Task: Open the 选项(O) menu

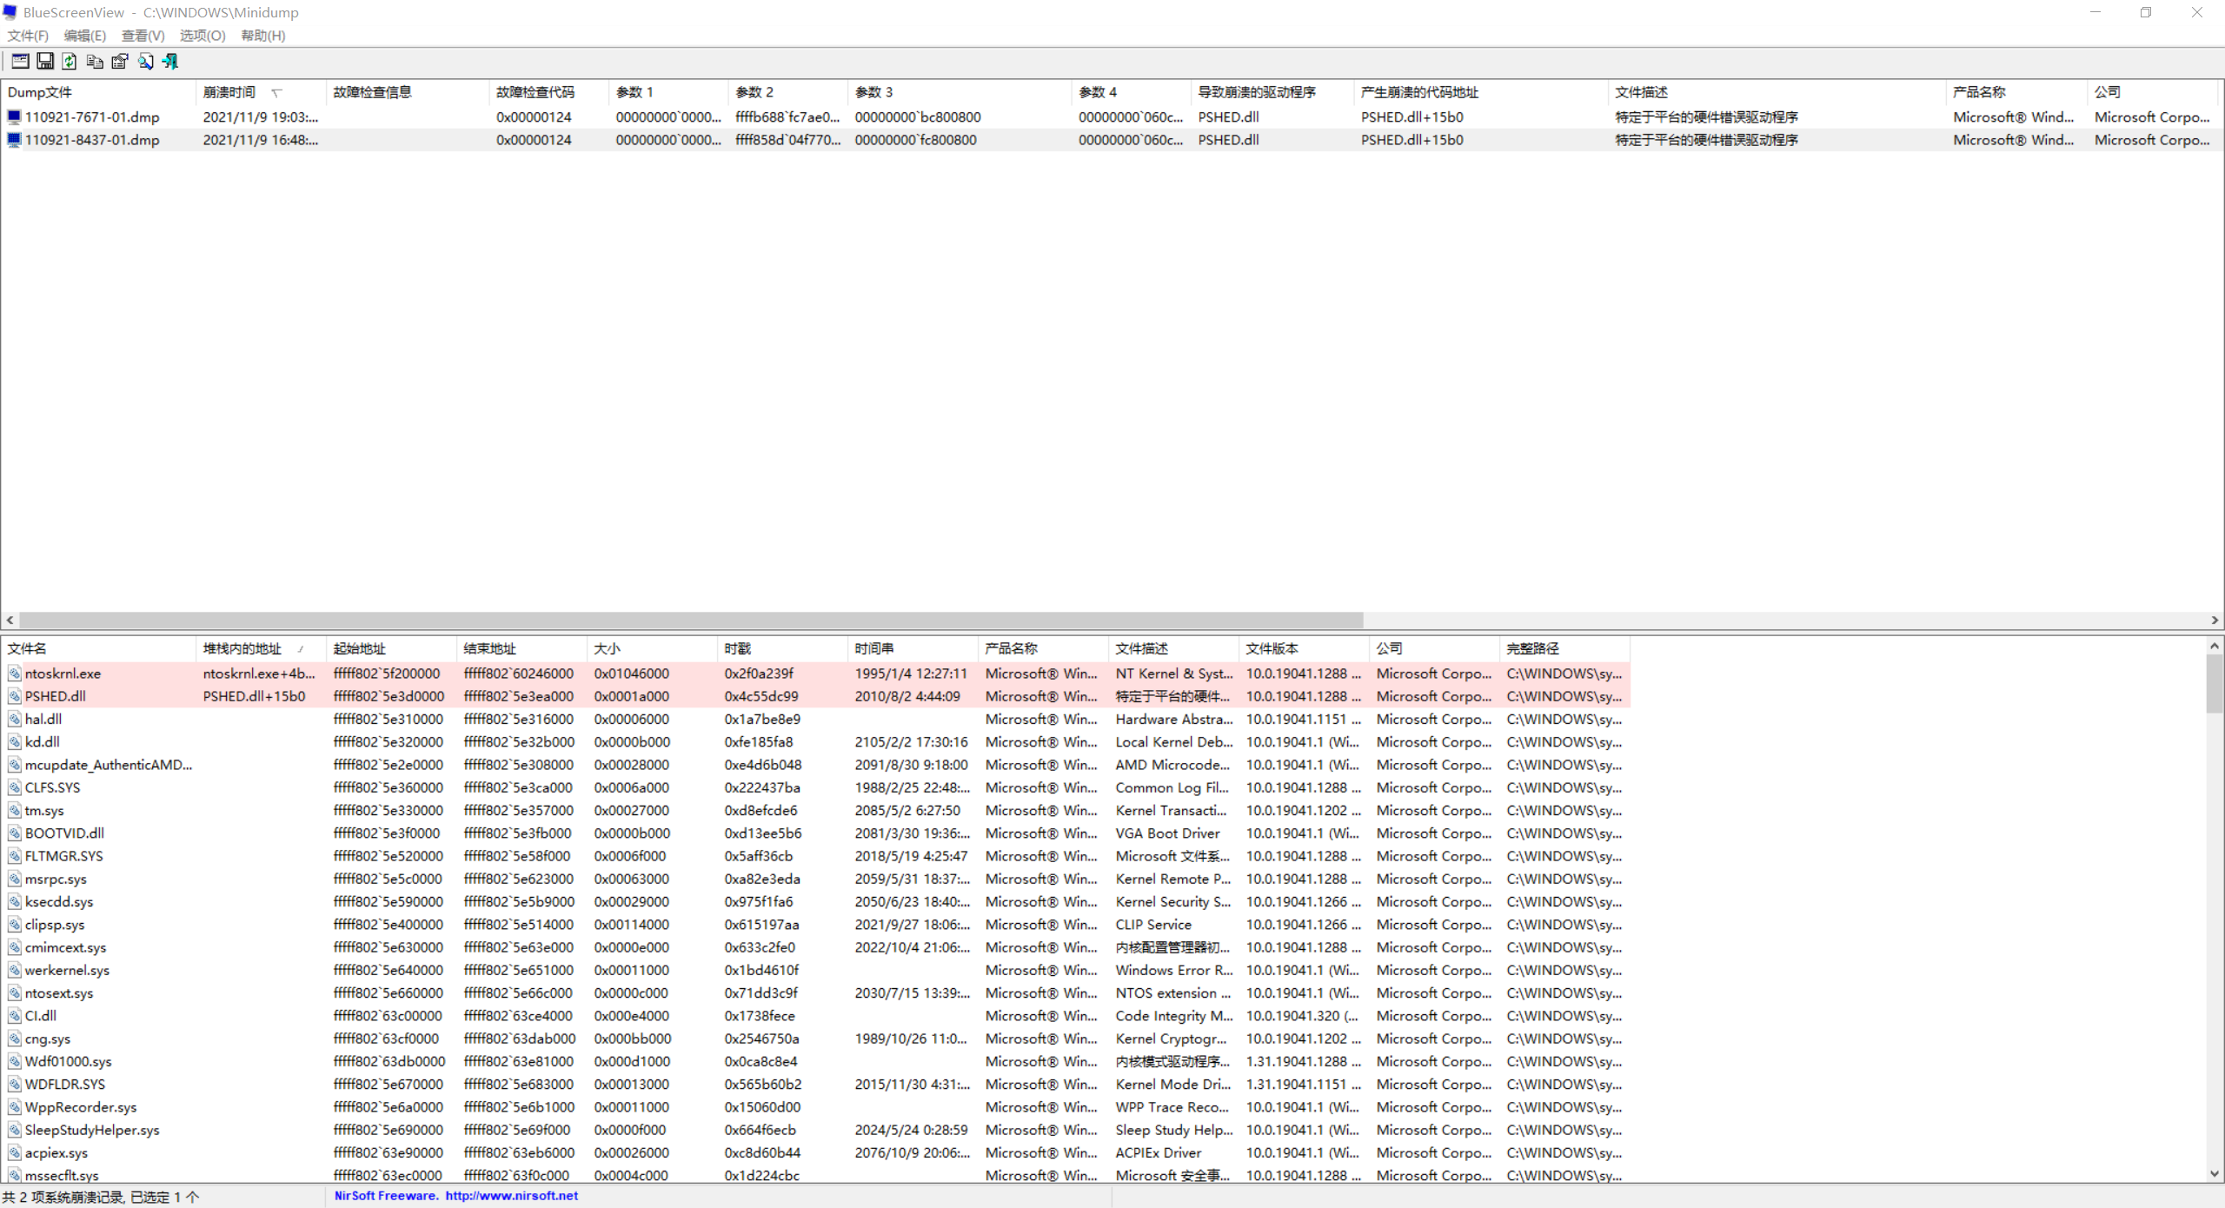Action: tap(203, 36)
